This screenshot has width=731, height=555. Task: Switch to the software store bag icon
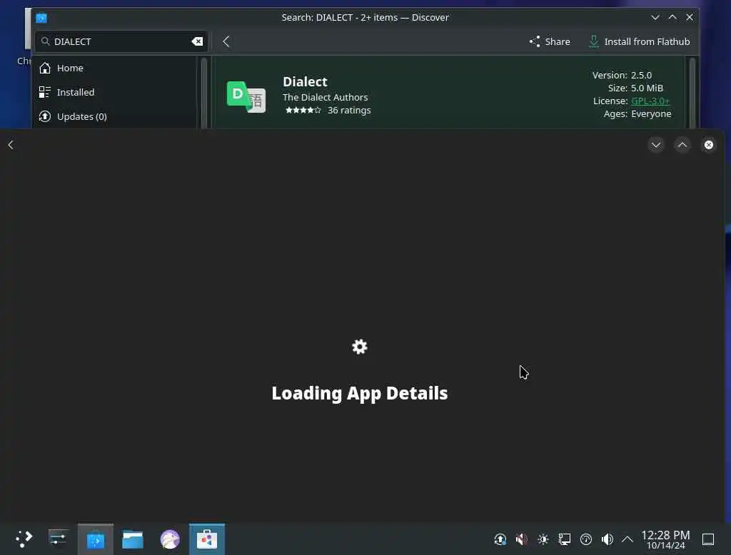[207, 539]
